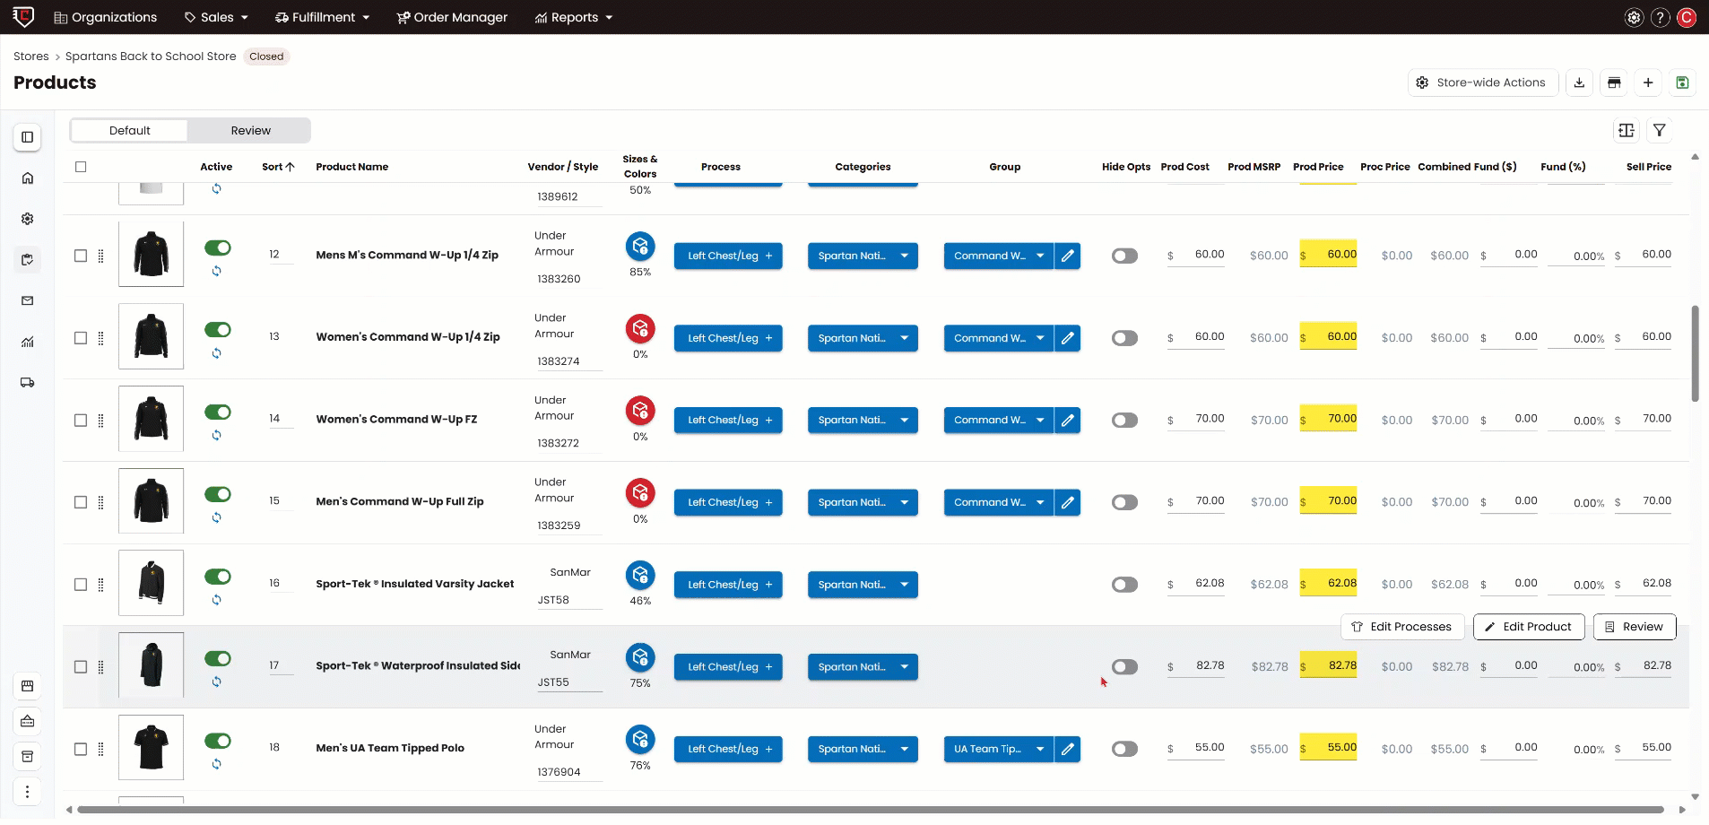The height and width of the screenshot is (825, 1709).
Task: Click red sizes icon for Women's Command W-Up FZ
Action: (x=640, y=411)
